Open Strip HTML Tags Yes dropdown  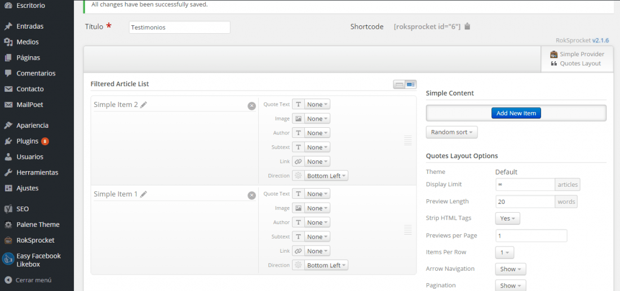coord(507,218)
